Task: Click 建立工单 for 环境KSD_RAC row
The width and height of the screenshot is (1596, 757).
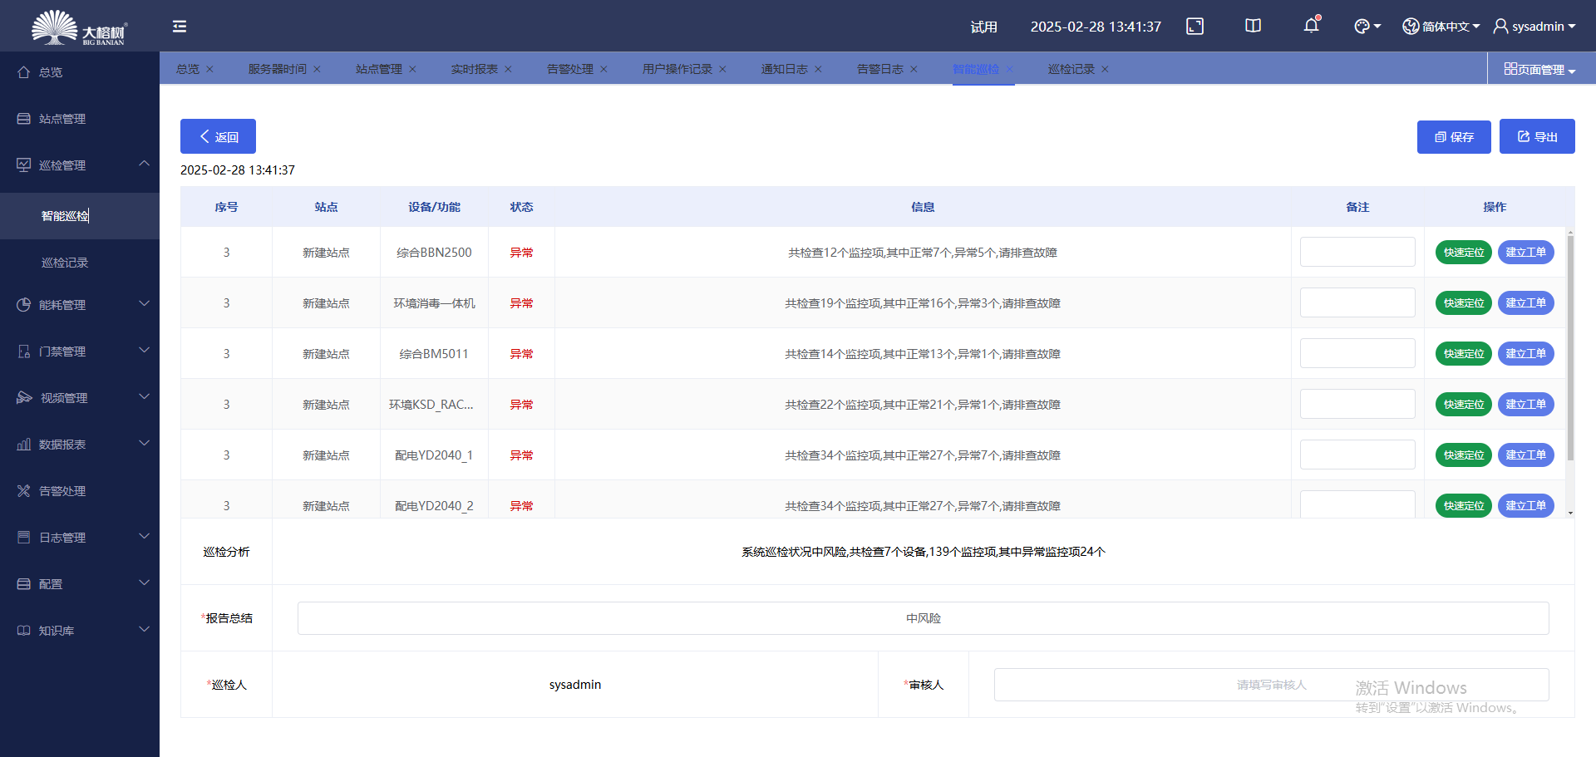Action: [x=1526, y=405]
